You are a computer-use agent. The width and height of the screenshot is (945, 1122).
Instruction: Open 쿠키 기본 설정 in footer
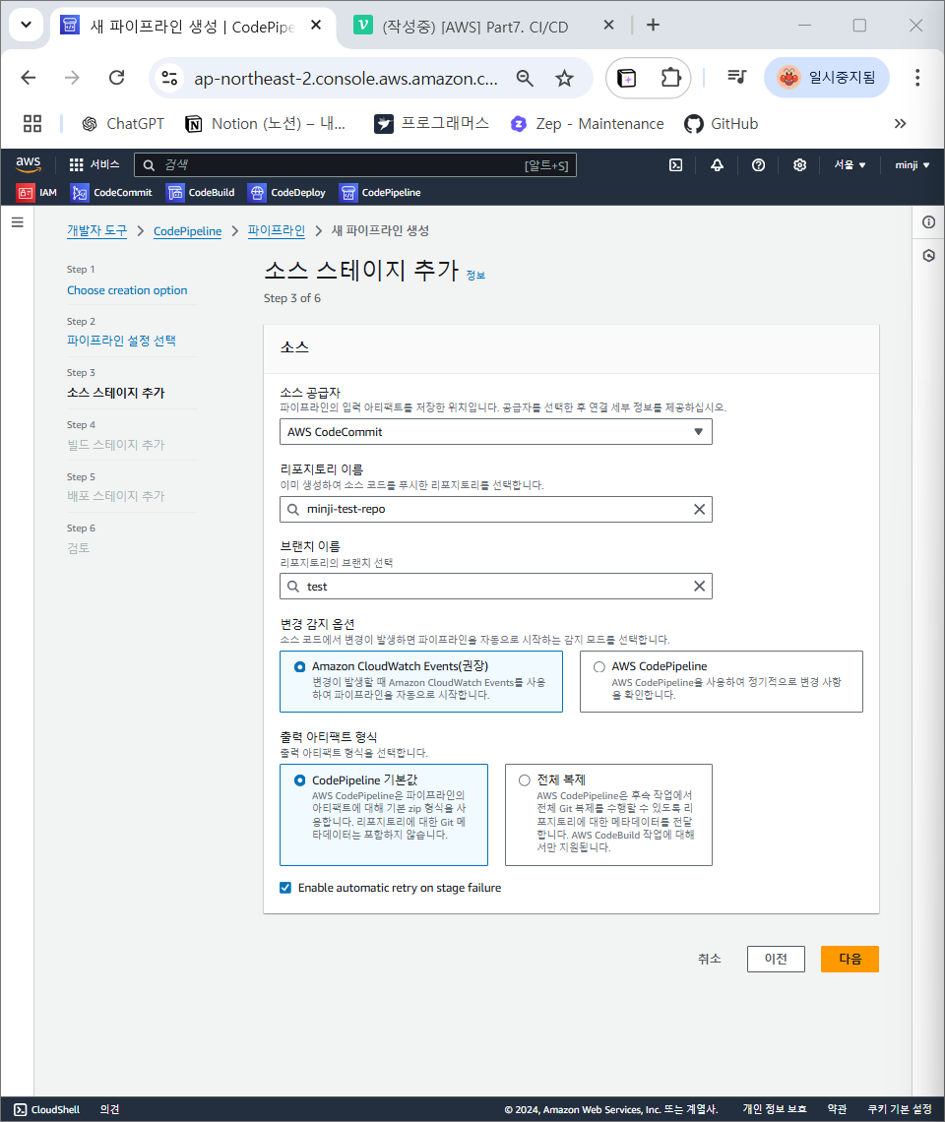[900, 1110]
